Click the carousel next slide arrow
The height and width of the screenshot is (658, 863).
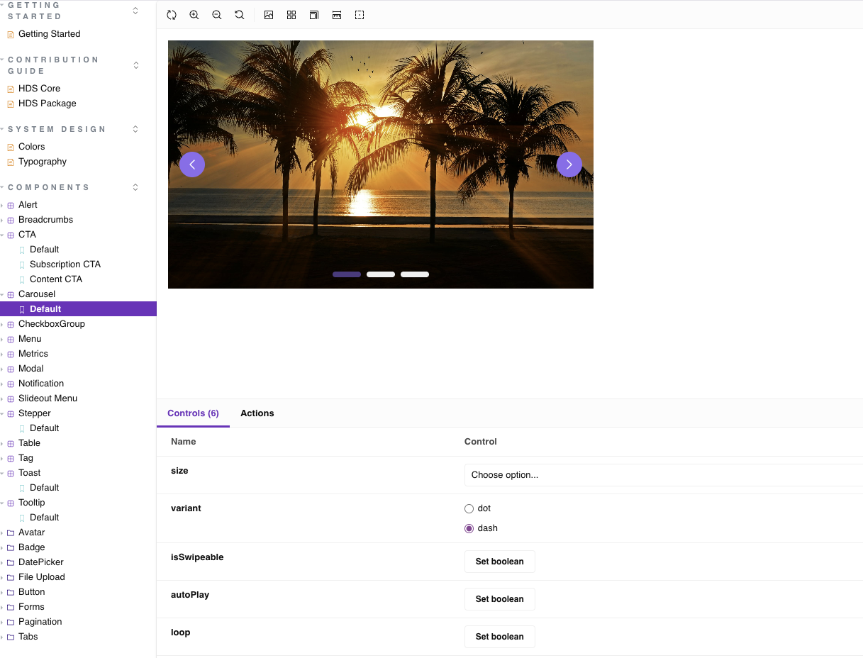click(x=569, y=164)
